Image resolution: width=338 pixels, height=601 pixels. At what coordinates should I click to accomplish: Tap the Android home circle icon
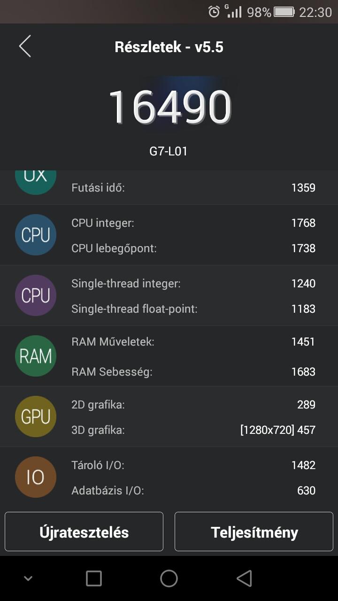click(x=169, y=578)
